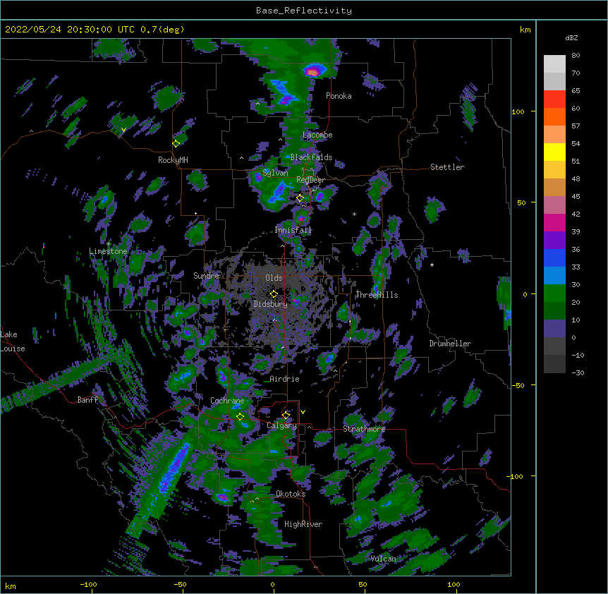Click the -100 tick on the bottom axis
The height and width of the screenshot is (594, 608).
click(88, 584)
